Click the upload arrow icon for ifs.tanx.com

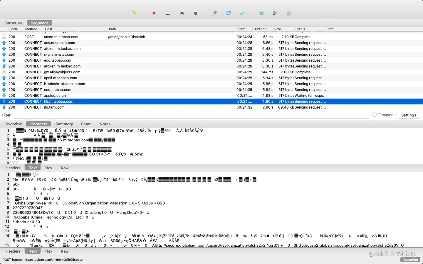point(4,107)
